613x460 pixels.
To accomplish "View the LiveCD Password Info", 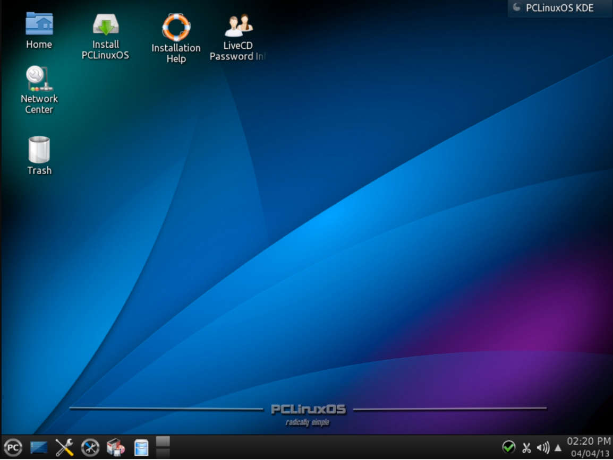I will click(x=238, y=25).
